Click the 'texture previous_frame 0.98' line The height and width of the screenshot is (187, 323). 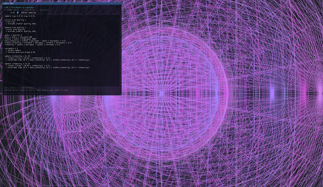pos(20,52)
